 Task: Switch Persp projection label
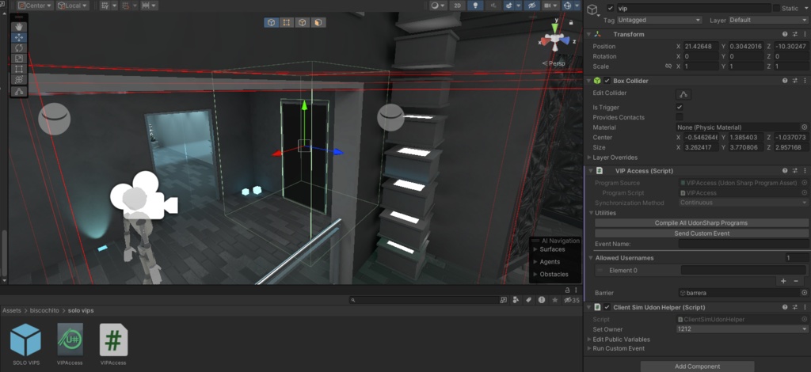(554, 63)
